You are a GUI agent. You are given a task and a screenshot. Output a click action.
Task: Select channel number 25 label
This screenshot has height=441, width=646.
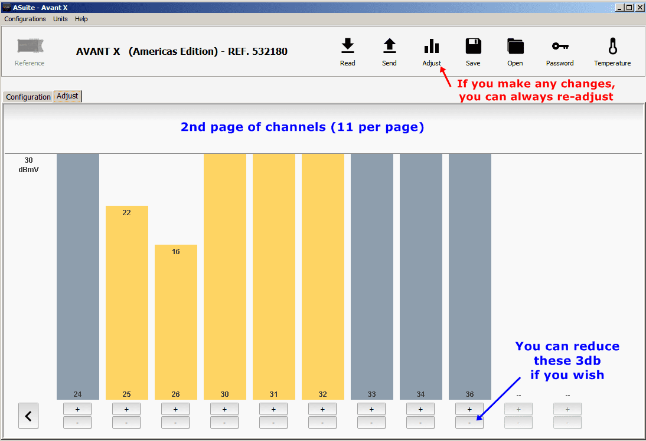pyautogui.click(x=126, y=394)
